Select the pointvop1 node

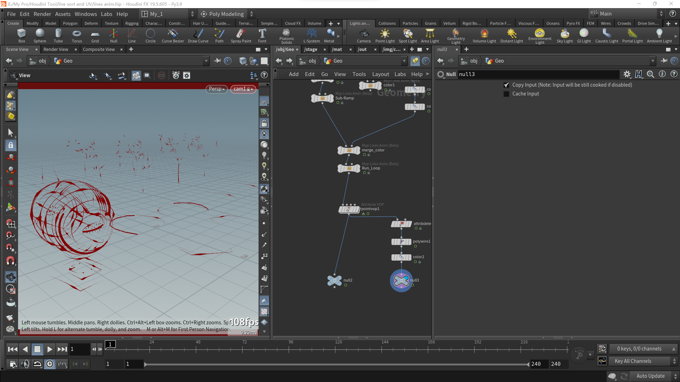[x=349, y=209]
